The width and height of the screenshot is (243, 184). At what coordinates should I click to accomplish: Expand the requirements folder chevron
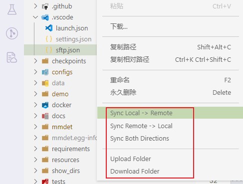tap(35, 149)
